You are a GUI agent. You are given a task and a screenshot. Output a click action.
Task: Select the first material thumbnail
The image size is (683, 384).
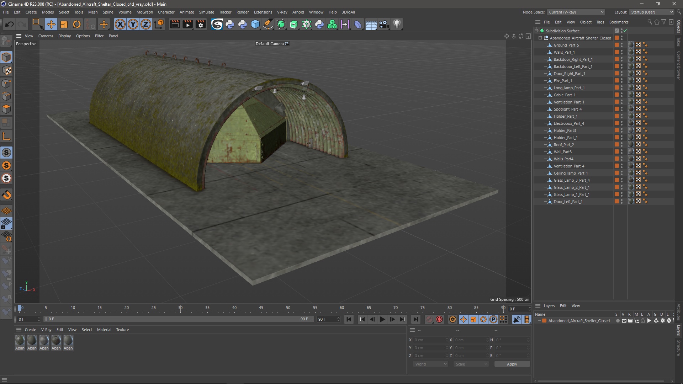click(x=20, y=340)
